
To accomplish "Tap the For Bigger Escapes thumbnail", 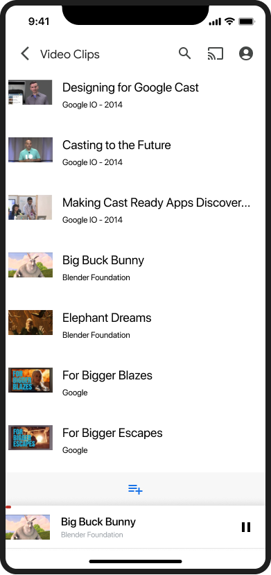I will tap(30, 438).
